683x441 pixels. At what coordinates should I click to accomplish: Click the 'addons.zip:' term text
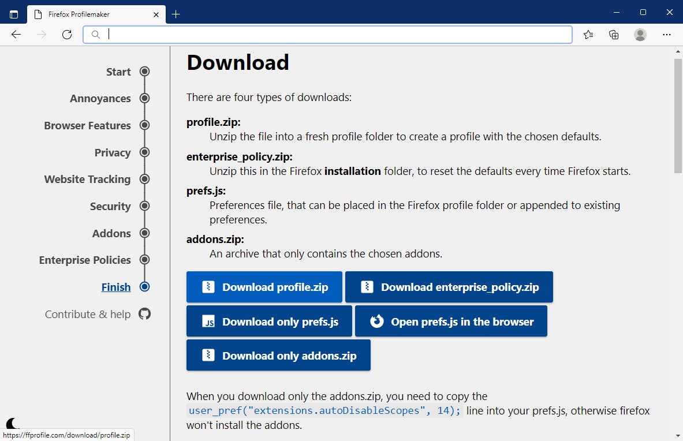click(215, 239)
